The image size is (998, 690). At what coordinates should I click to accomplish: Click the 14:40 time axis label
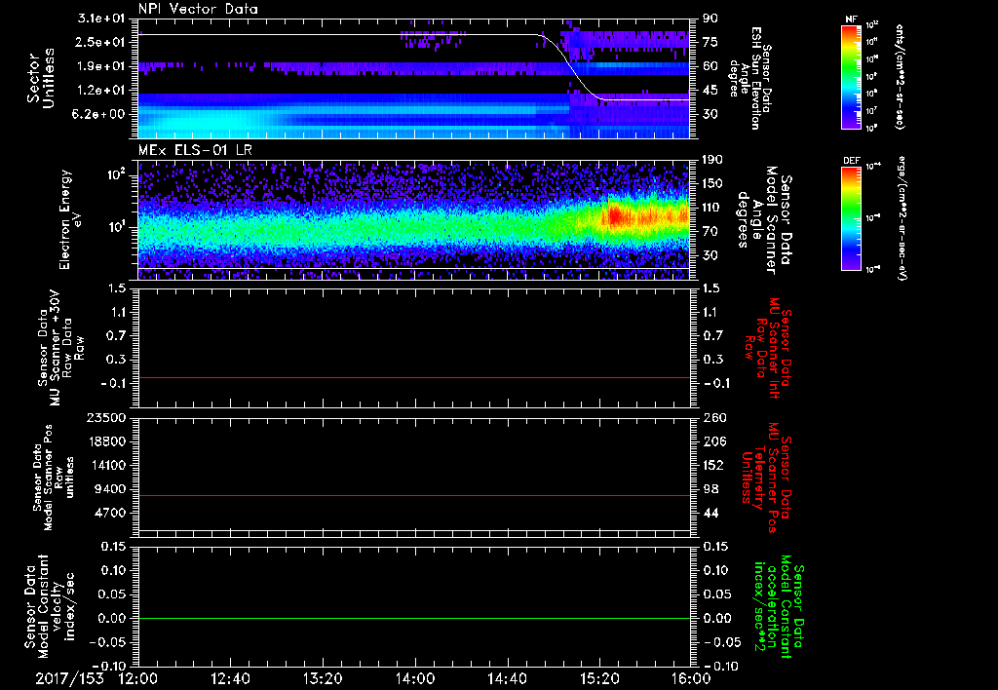point(507,677)
